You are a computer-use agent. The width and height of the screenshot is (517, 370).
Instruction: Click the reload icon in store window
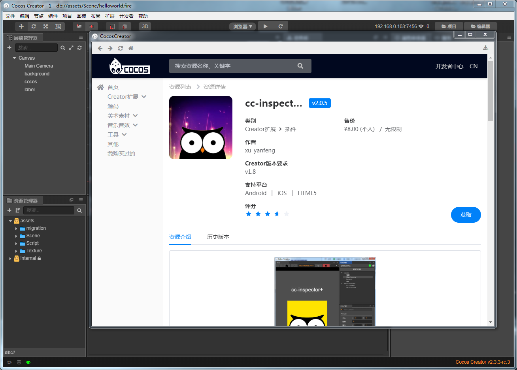click(x=121, y=48)
